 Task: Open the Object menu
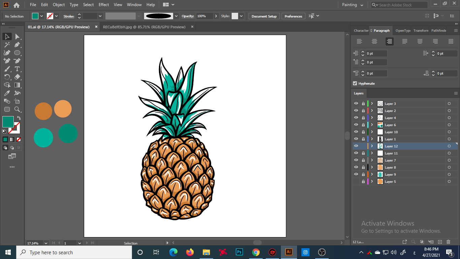[x=59, y=5]
